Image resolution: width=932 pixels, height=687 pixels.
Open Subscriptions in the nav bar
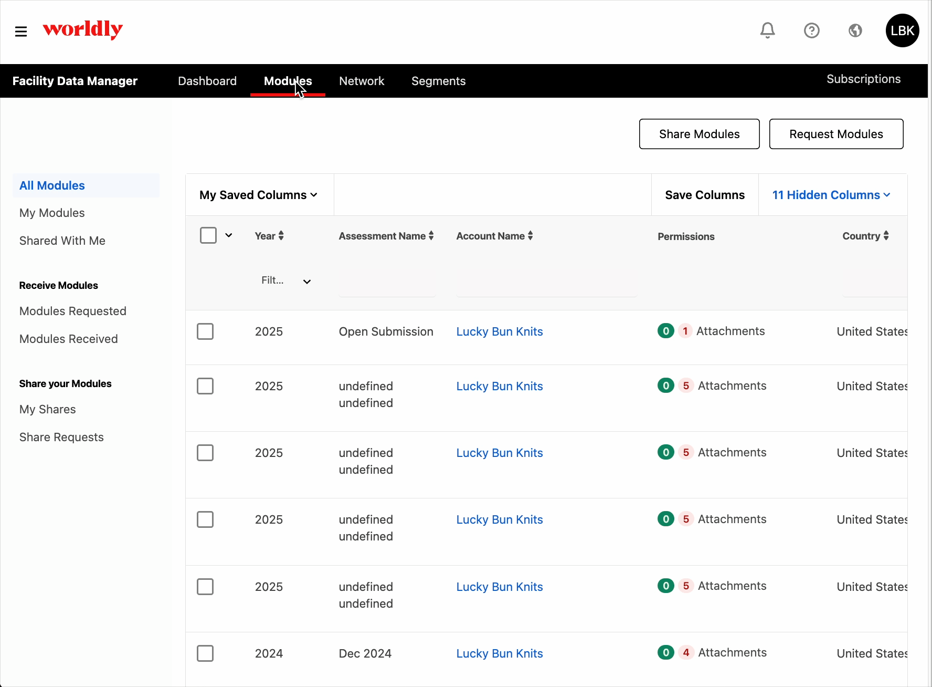864,79
